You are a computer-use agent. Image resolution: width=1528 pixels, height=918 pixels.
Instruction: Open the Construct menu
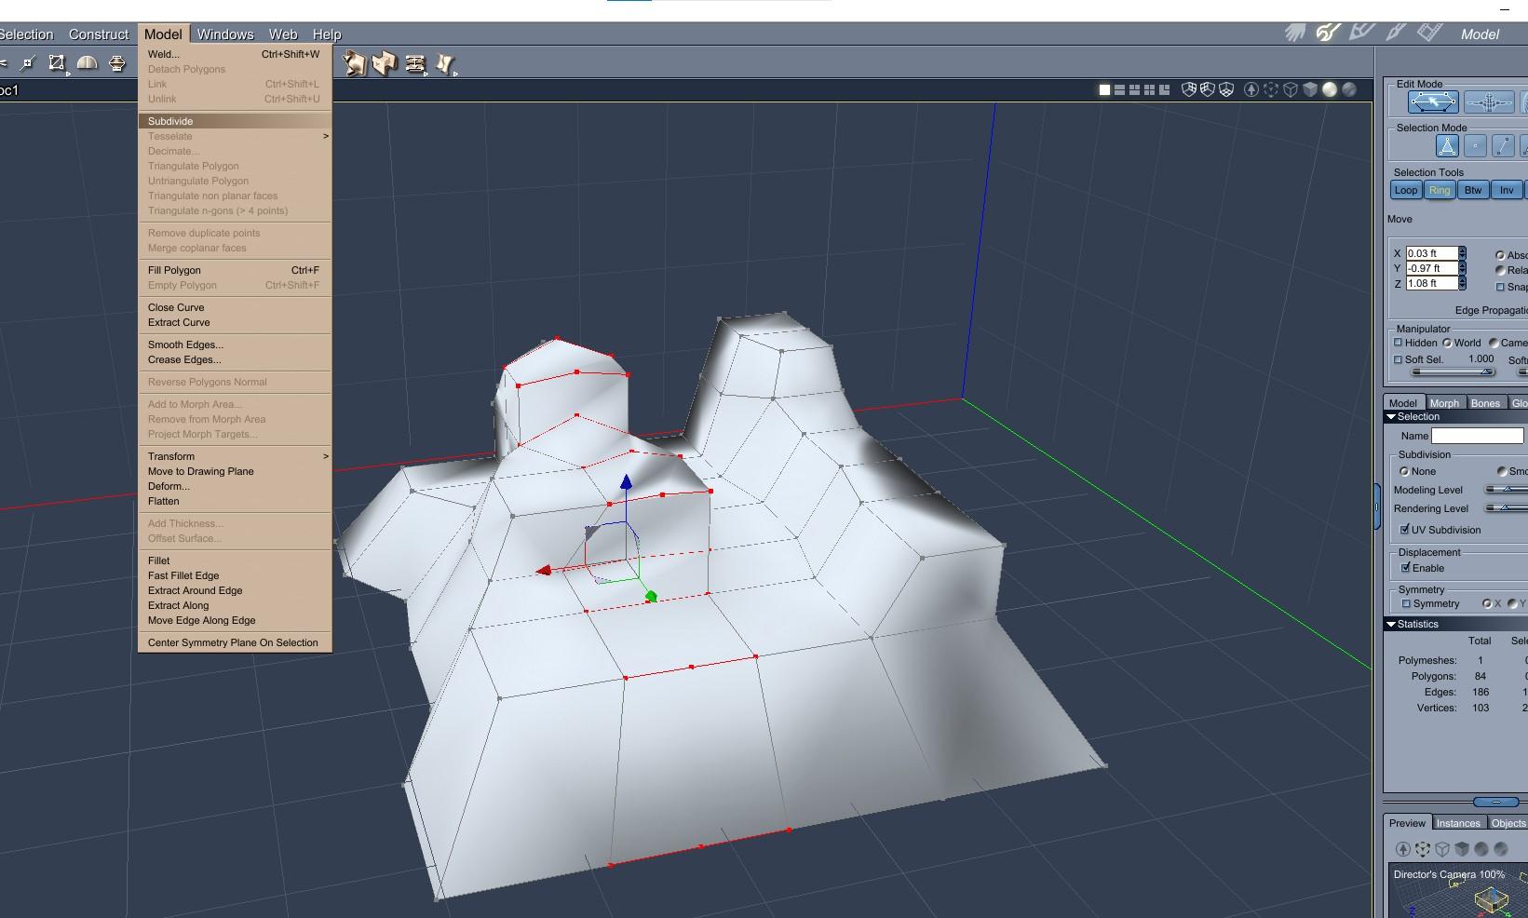pyautogui.click(x=99, y=34)
